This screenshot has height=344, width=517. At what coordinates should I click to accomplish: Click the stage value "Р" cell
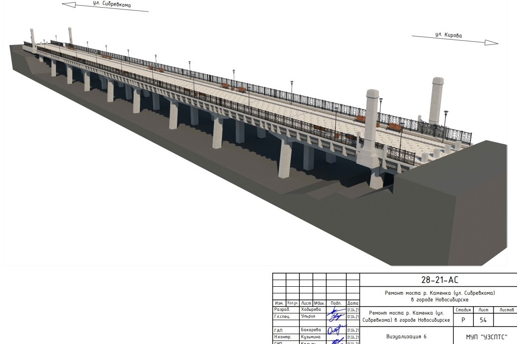pos(463,320)
